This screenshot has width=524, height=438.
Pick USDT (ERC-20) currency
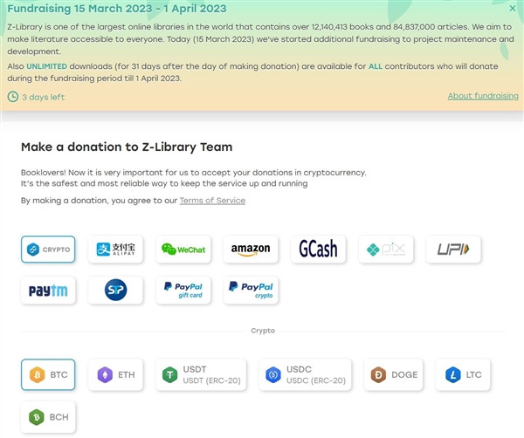pyautogui.click(x=201, y=374)
